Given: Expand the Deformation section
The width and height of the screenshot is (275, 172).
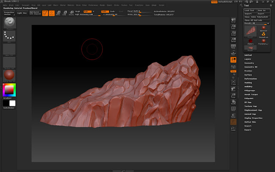Looking at the screenshot, I should click(251, 79).
